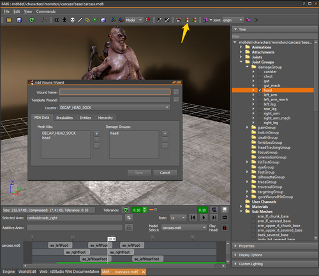Switch to the World Edit bottom tab
Image resolution: width=319 pixels, height=276 pixels.
coord(27,272)
